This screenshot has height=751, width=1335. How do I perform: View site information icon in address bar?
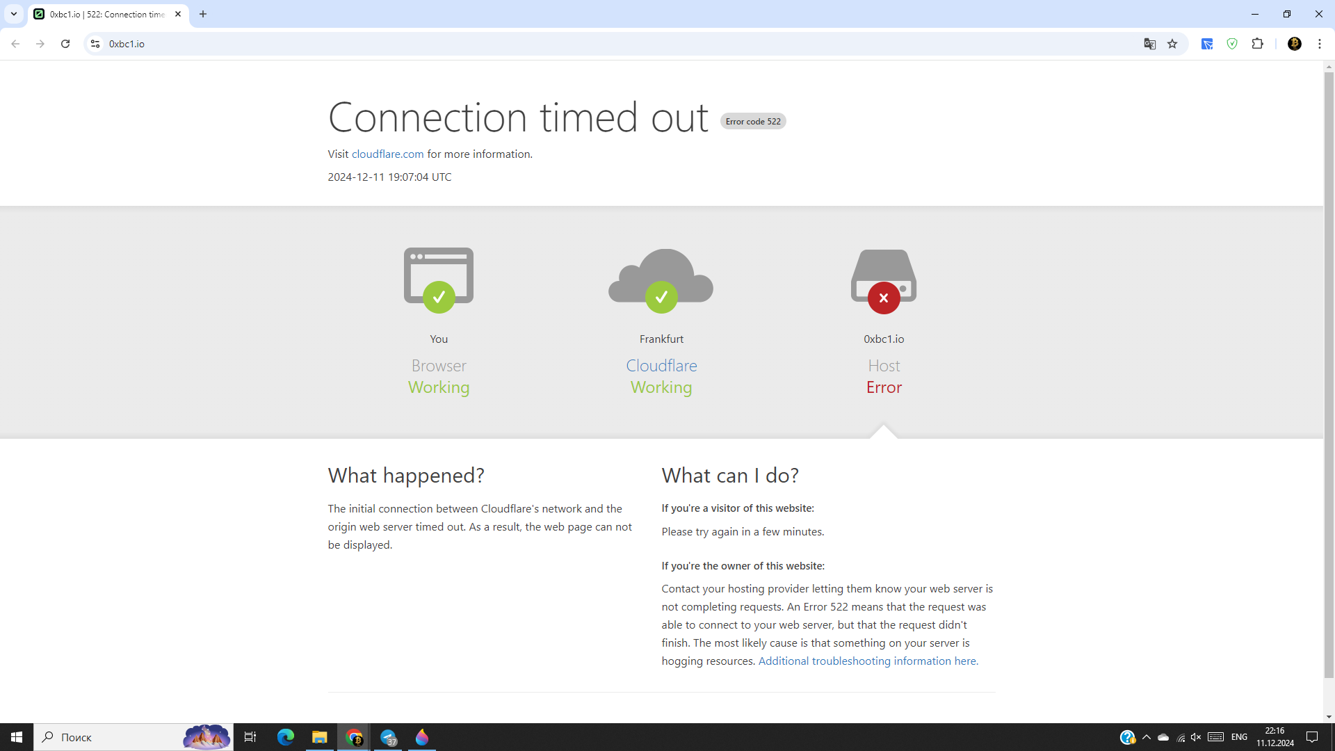95,44
